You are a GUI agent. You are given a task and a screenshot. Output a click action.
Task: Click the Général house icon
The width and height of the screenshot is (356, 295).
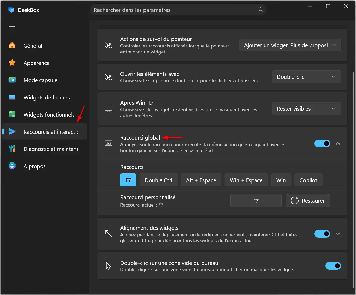coord(12,45)
